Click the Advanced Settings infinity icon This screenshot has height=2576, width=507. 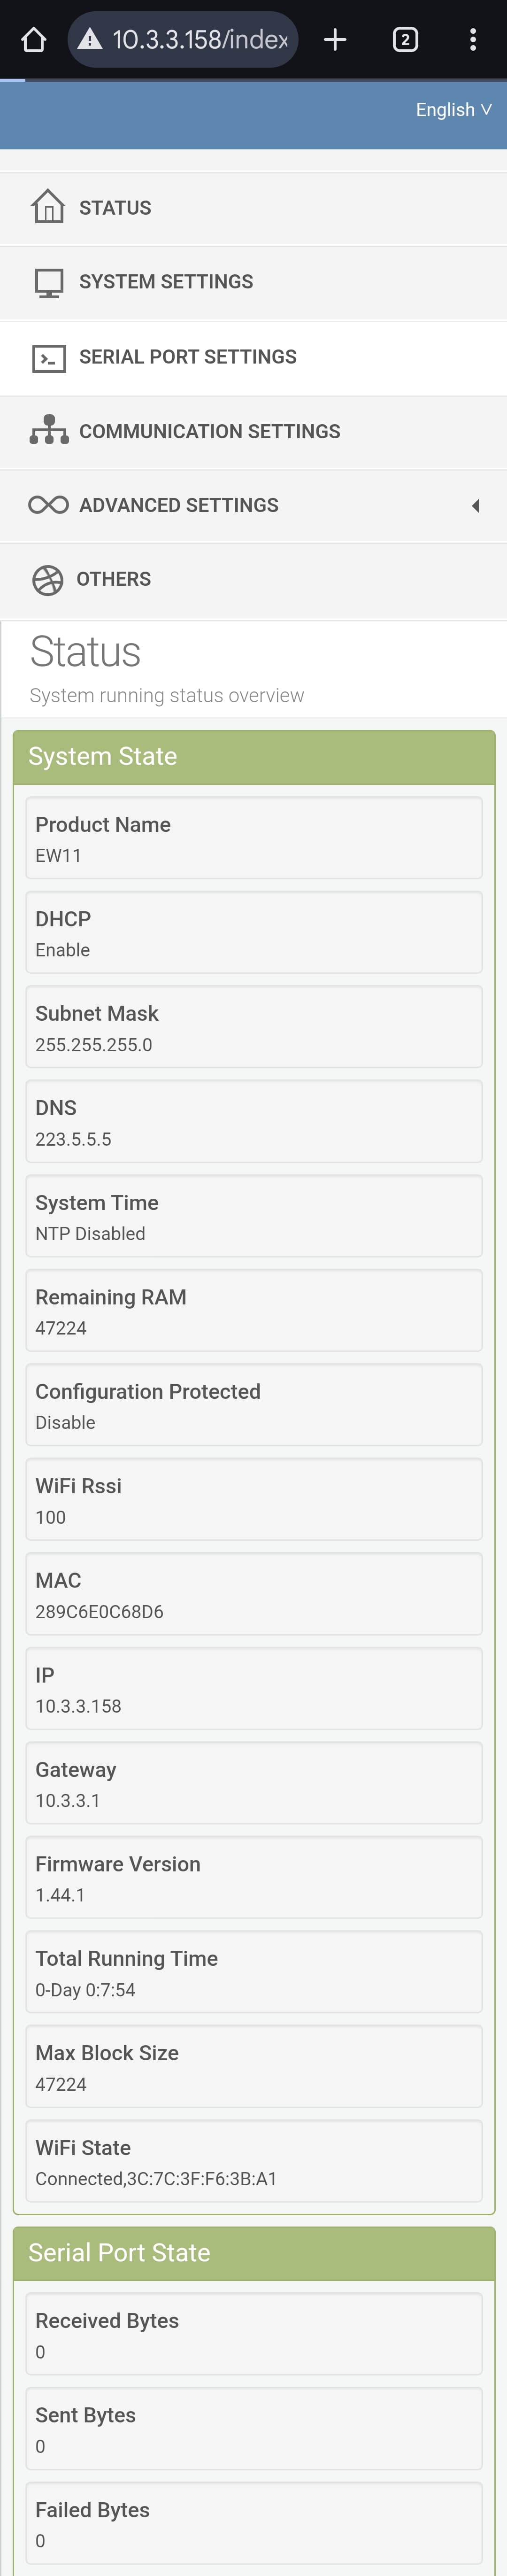tap(49, 505)
